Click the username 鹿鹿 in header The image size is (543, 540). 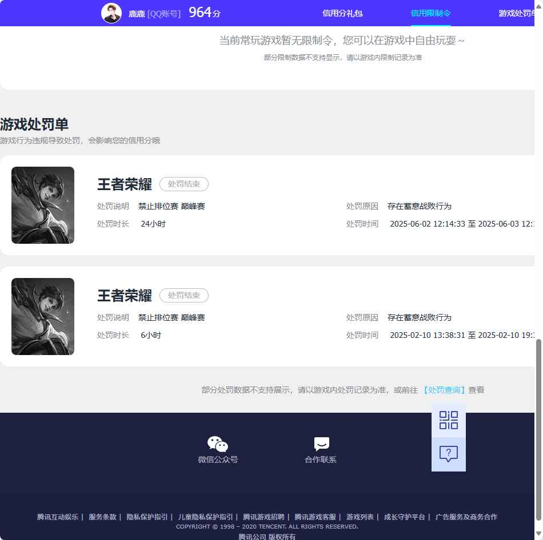point(137,14)
